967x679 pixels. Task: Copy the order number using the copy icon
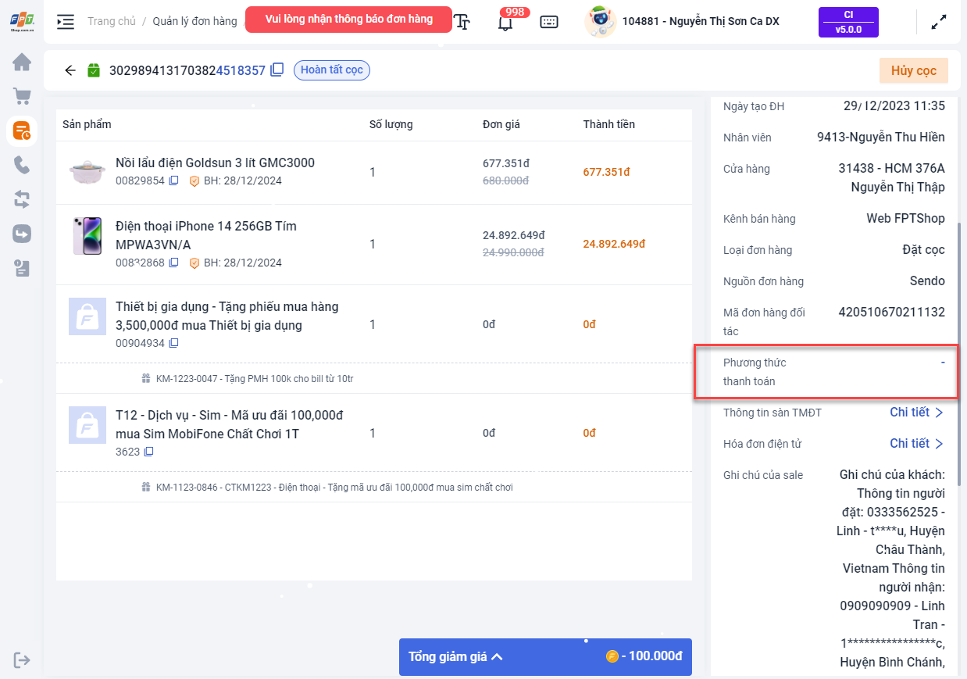pyautogui.click(x=277, y=70)
